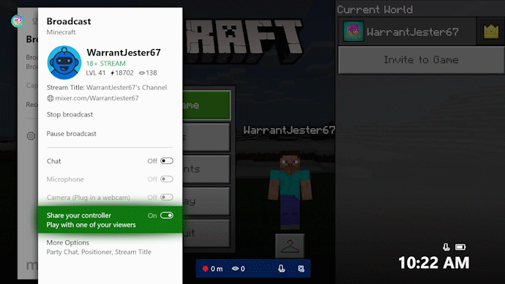Click the profile picture at top left
This screenshot has height=284, width=505.
pyautogui.click(x=18, y=21)
